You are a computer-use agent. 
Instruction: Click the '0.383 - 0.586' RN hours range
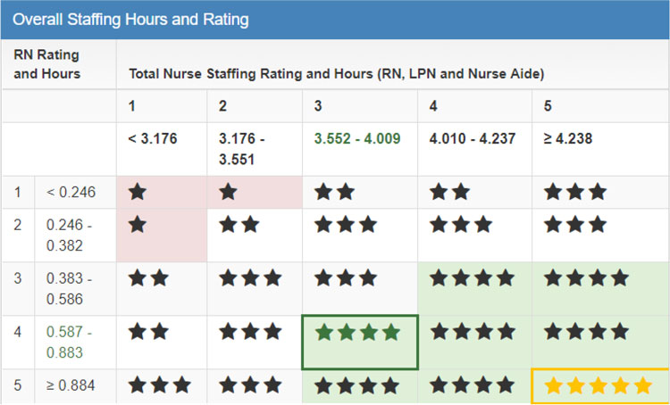pos(69,288)
